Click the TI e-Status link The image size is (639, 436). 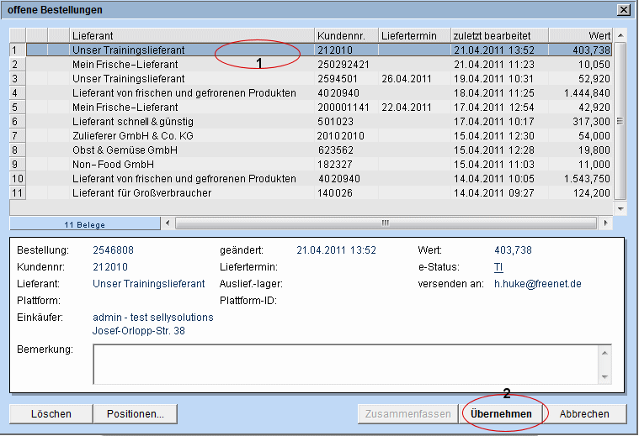pos(498,267)
